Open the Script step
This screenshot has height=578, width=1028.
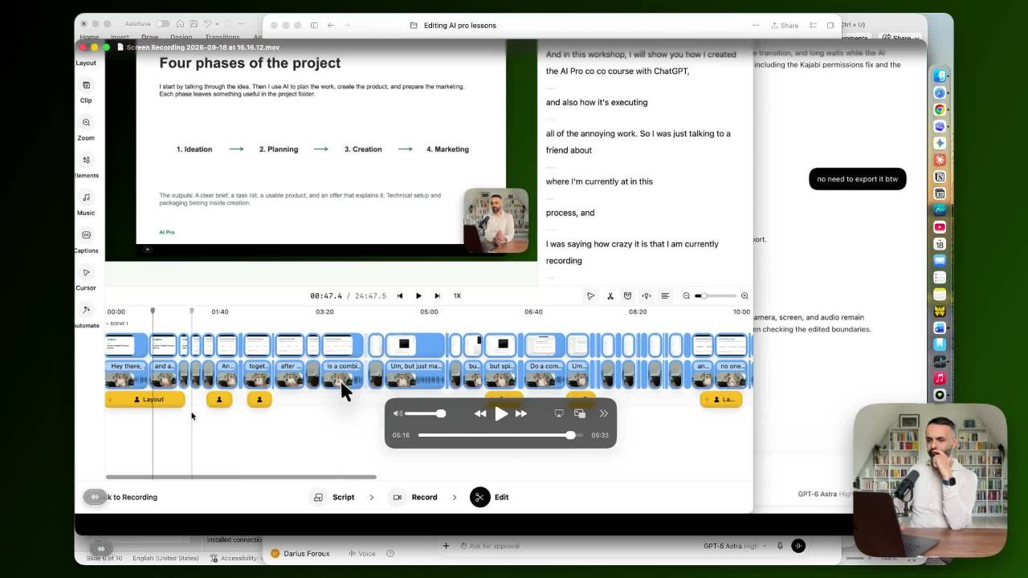pyautogui.click(x=335, y=497)
